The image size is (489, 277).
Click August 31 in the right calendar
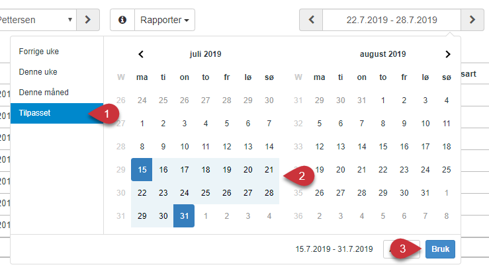pyautogui.click(x=425, y=192)
